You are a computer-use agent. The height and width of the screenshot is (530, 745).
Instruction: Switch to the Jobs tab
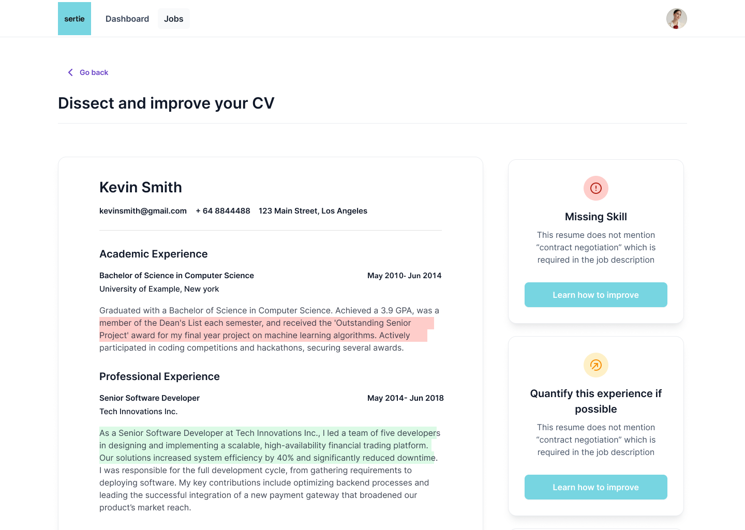(x=173, y=19)
